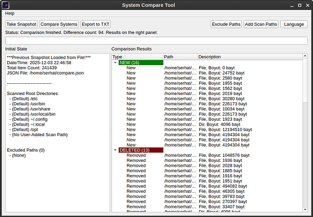313x217 pixels.
Task: Click the empty text field below the status line
Action: point(156,41)
